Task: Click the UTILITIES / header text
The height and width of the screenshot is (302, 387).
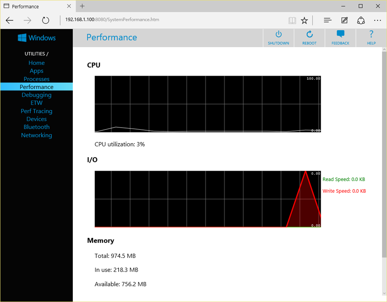Action: pos(37,54)
